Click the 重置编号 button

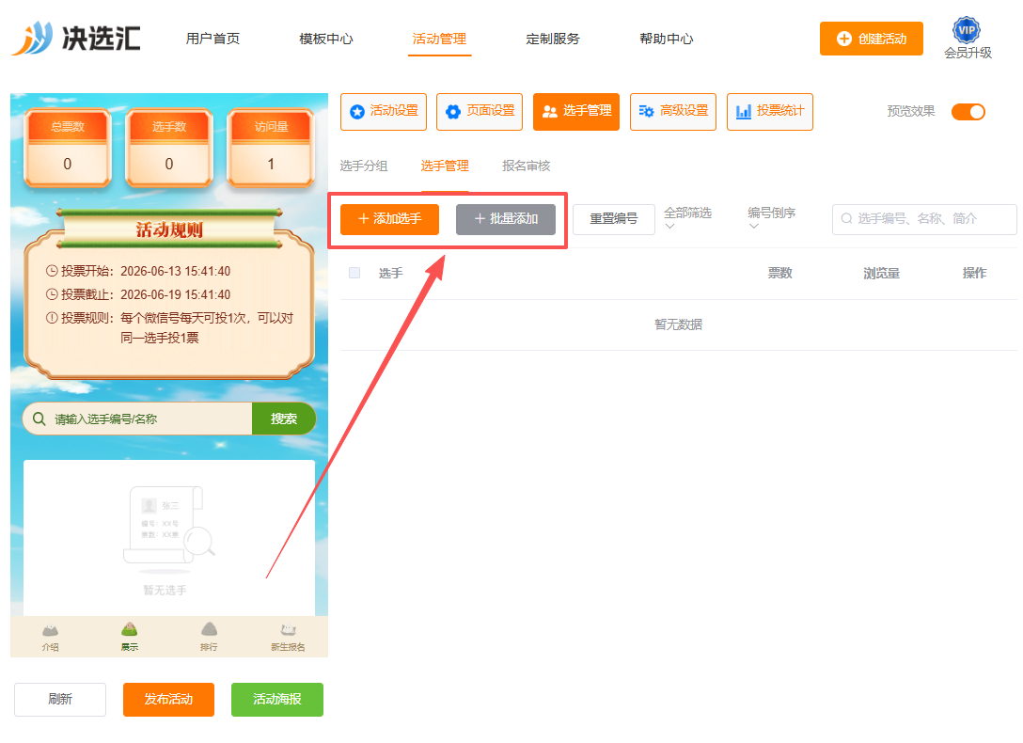(x=614, y=219)
